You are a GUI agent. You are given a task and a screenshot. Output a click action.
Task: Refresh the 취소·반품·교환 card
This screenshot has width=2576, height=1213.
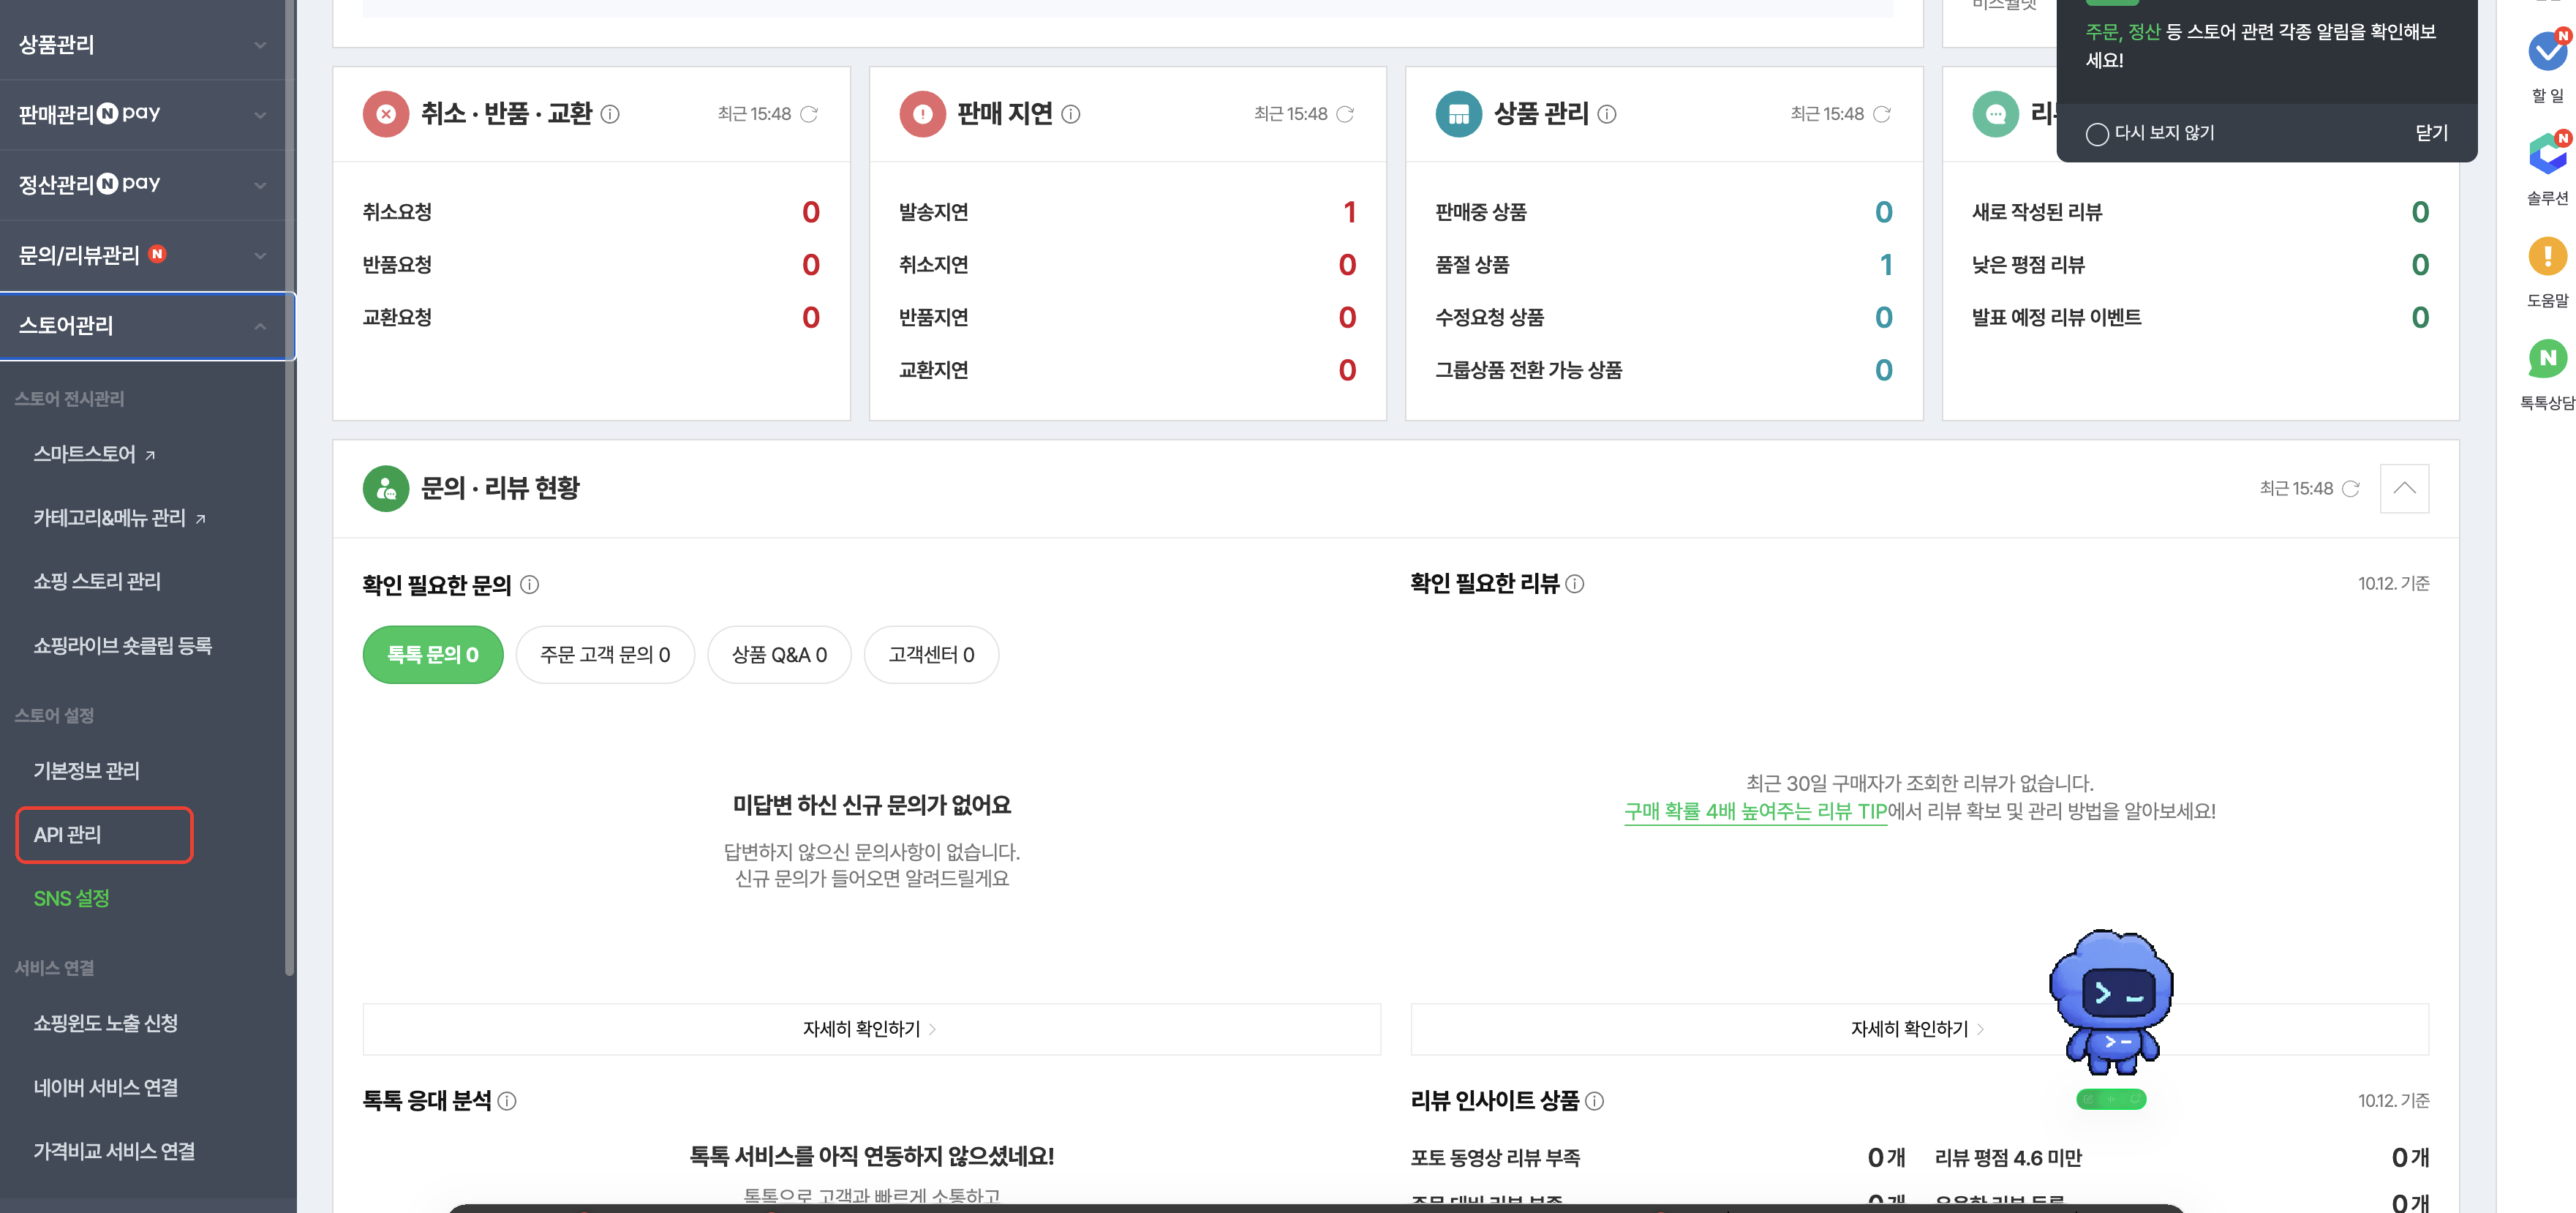point(809,114)
